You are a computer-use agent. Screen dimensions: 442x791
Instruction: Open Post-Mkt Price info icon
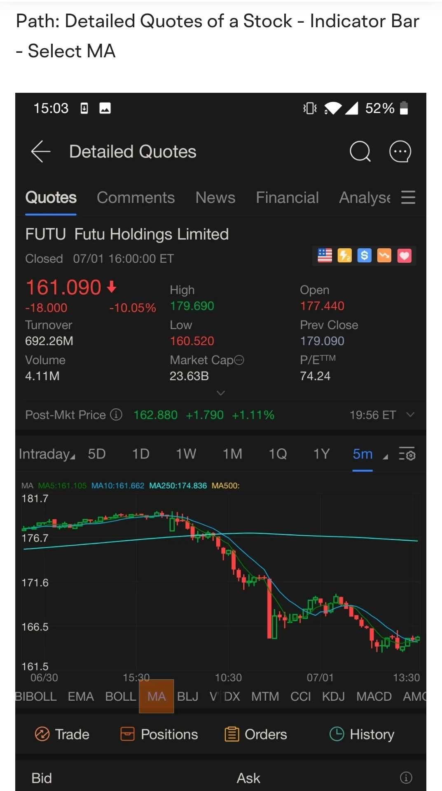pos(116,414)
